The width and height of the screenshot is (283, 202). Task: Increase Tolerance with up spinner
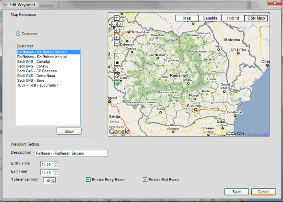[x=53, y=179]
